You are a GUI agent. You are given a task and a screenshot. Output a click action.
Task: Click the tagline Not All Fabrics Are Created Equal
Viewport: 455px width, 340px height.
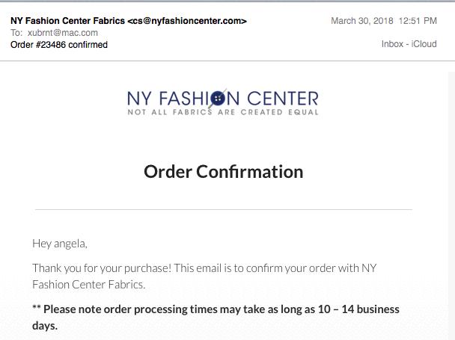point(223,112)
